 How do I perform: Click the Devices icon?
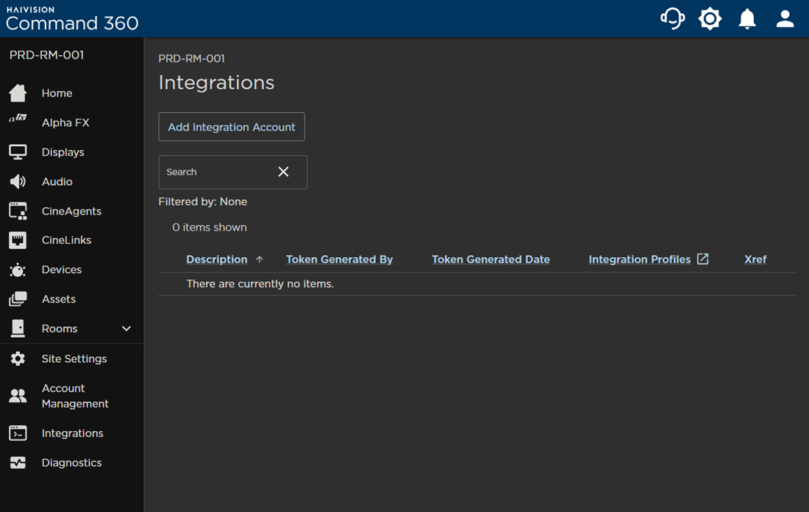(x=18, y=270)
